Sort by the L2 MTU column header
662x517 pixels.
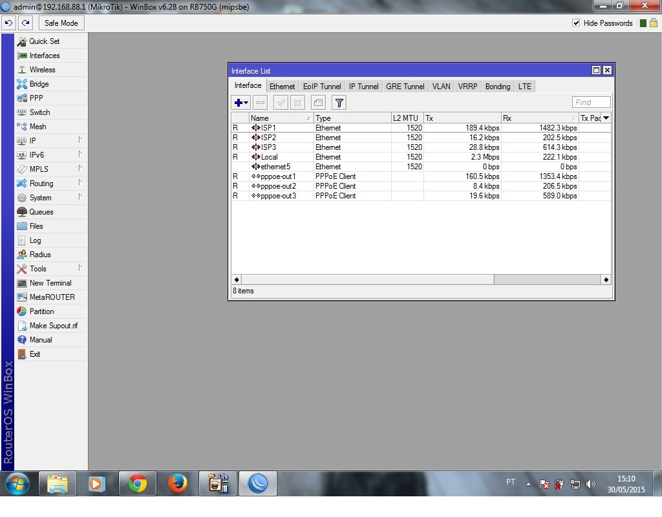(x=407, y=118)
